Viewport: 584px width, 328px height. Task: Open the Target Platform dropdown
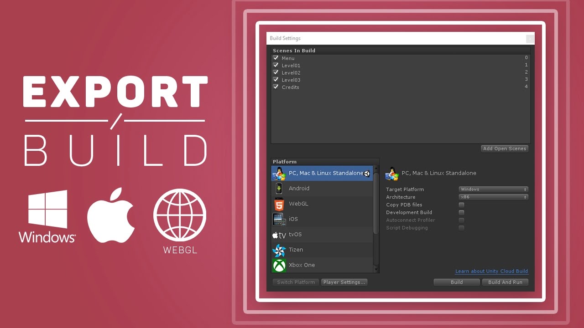[493, 189]
